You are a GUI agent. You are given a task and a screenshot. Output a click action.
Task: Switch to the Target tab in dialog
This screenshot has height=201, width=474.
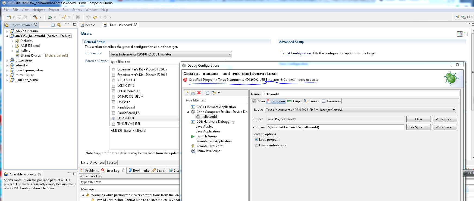point(294,101)
